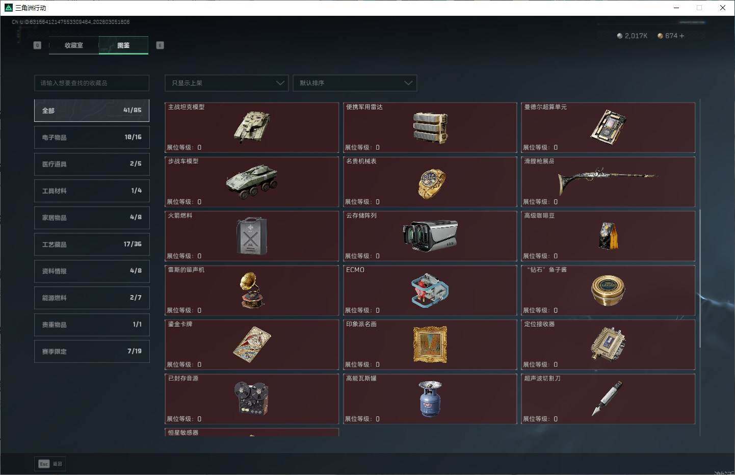
Task: Select the 高级咖啡豆 coffee bag icon
Action: pos(608,236)
